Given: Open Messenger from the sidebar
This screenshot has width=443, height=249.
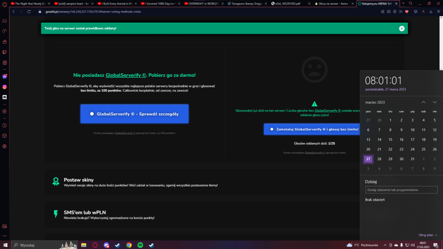Looking at the screenshot, I should (x=4, y=76).
